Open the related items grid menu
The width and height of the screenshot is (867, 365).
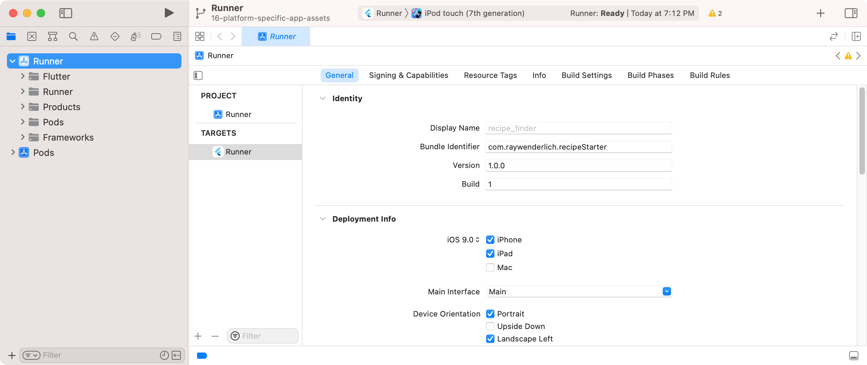click(200, 36)
